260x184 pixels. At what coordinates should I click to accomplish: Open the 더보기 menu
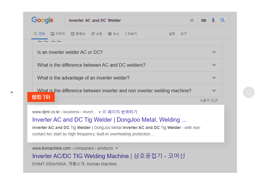click(x=131, y=34)
